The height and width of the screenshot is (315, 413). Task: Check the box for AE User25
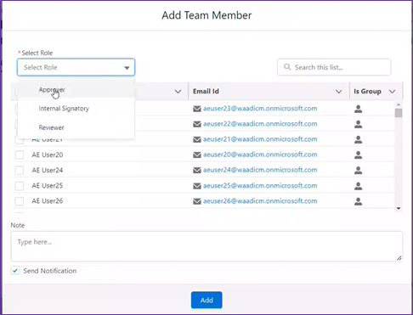pos(20,186)
